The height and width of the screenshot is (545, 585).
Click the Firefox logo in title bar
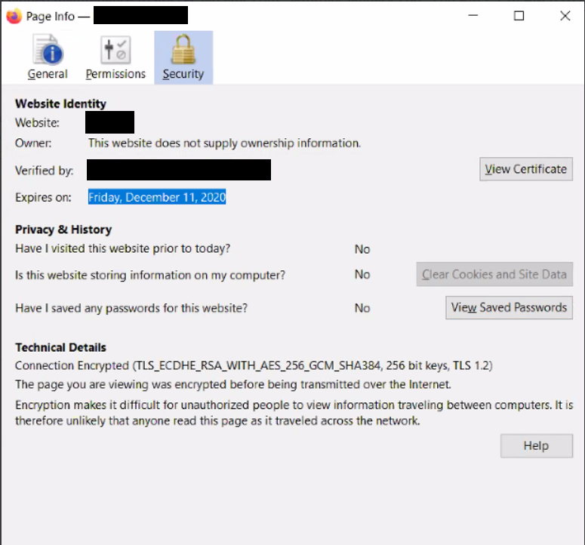(14, 16)
